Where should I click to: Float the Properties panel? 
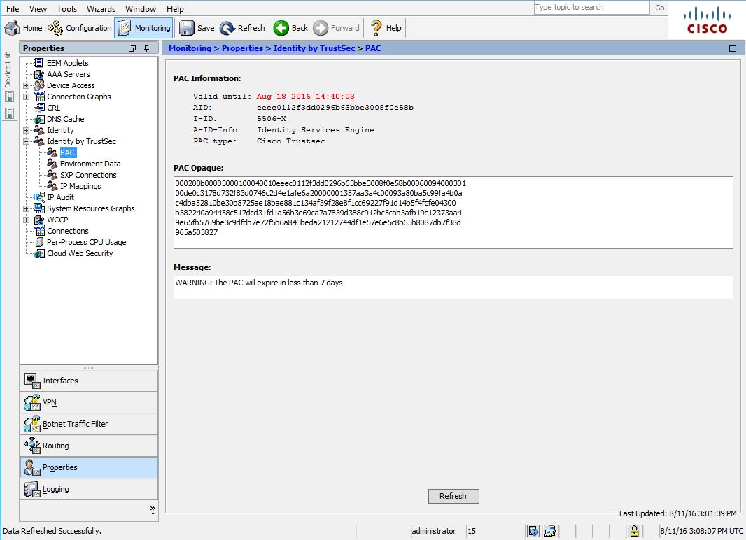132,48
